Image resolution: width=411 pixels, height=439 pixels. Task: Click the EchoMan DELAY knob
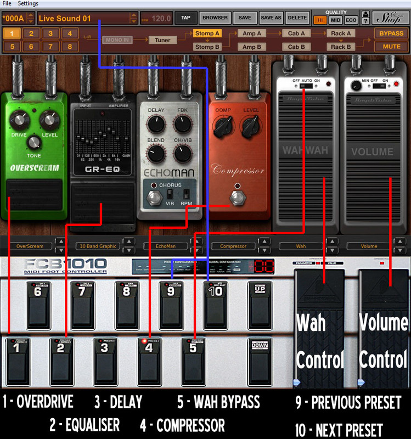pyautogui.click(x=156, y=124)
